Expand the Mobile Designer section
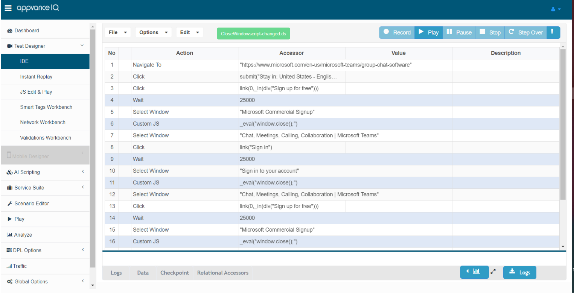 coord(45,155)
